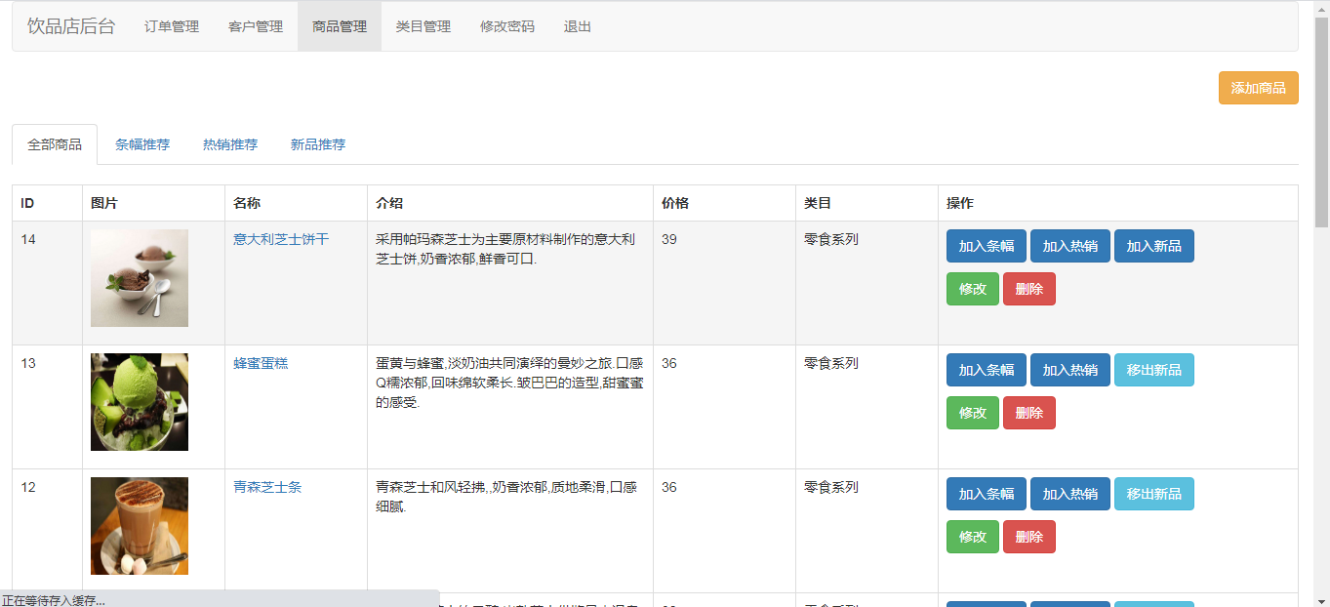Open product image for 青森芝士条
1330x607 pixels.
click(x=140, y=526)
